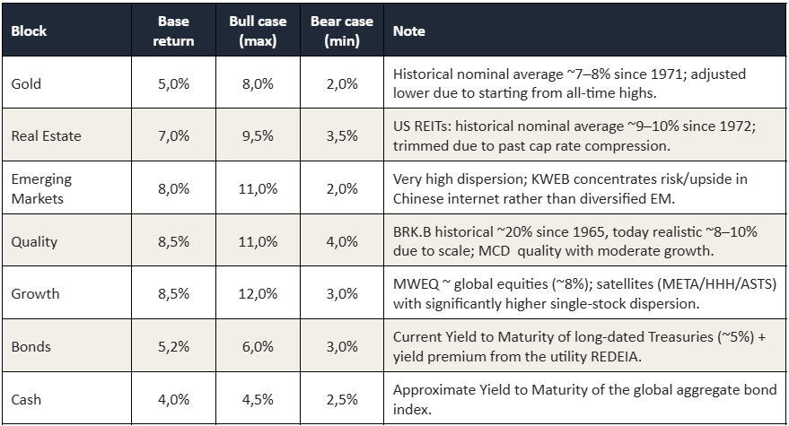789x426 pixels.
Task: Click the Bull case (max) header
Action: coord(259,30)
